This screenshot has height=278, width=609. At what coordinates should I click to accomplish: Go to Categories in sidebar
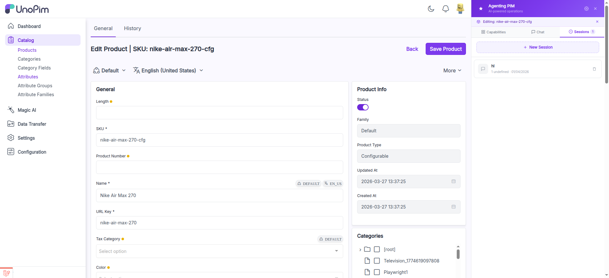pos(29,59)
